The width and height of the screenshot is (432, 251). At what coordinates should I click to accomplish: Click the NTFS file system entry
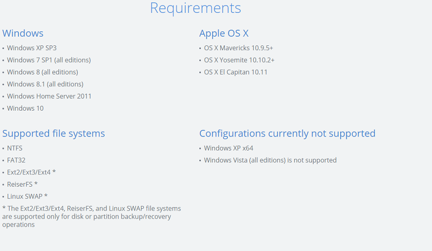(x=15, y=148)
